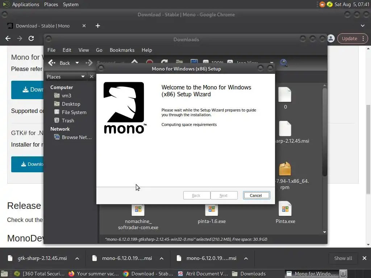Select the x86_64 rpm package icon
The height and width of the screenshot is (278, 371).
pyautogui.click(x=285, y=169)
